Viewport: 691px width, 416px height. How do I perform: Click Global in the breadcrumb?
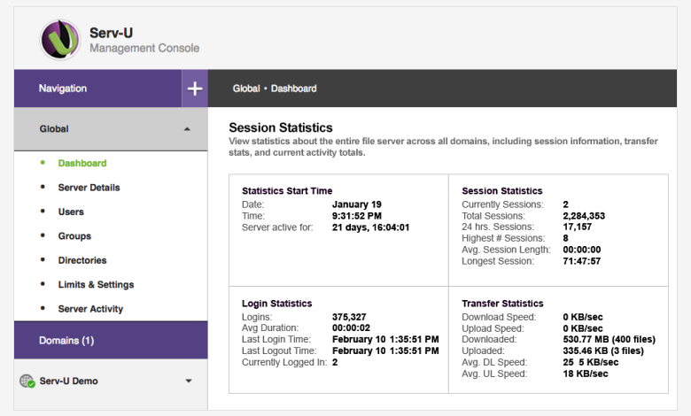click(x=246, y=89)
